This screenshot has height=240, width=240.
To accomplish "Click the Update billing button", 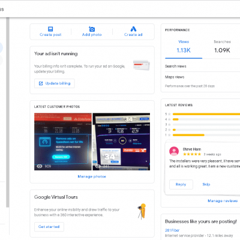I will pyautogui.click(x=55, y=83).
